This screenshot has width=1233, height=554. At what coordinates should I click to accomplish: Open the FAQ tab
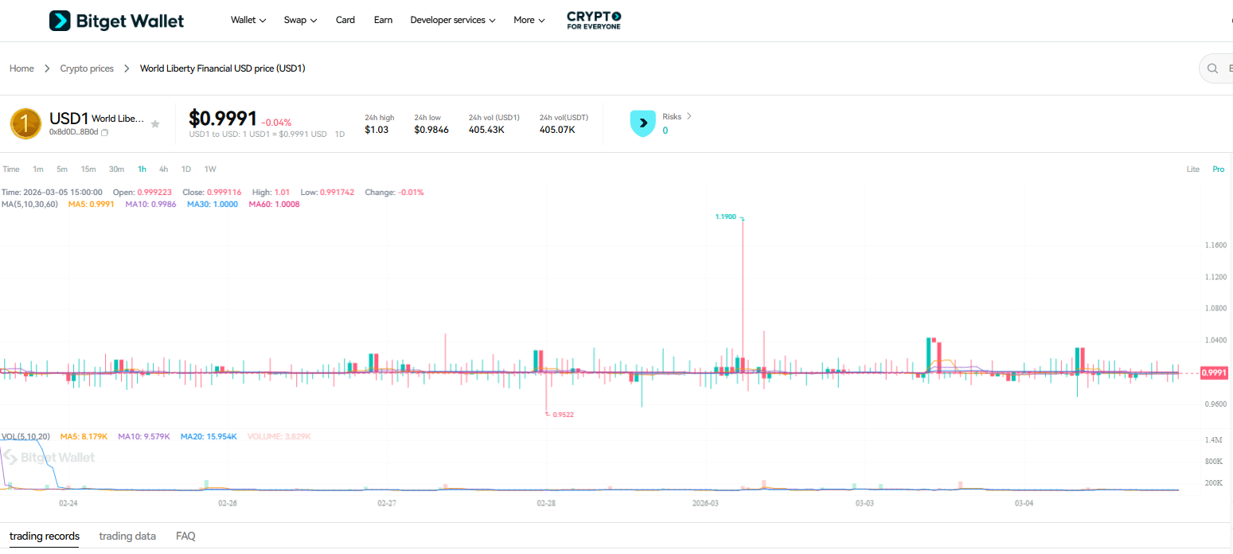pyautogui.click(x=185, y=536)
